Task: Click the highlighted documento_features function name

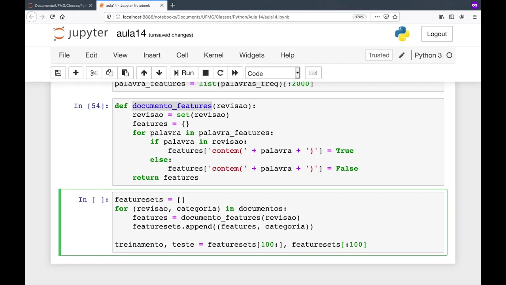Action: [172, 106]
